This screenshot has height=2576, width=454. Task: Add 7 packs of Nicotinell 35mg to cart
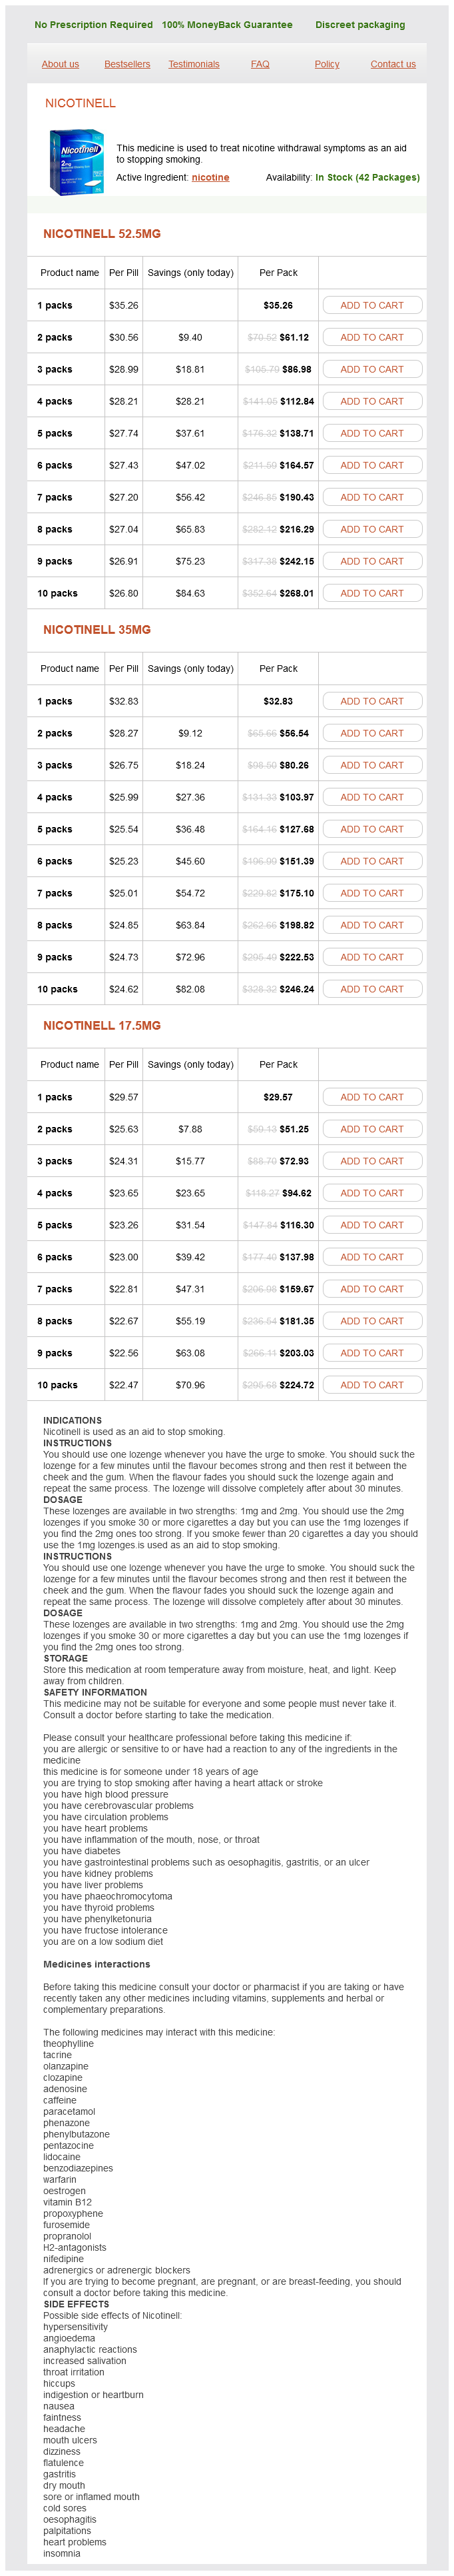tap(371, 893)
